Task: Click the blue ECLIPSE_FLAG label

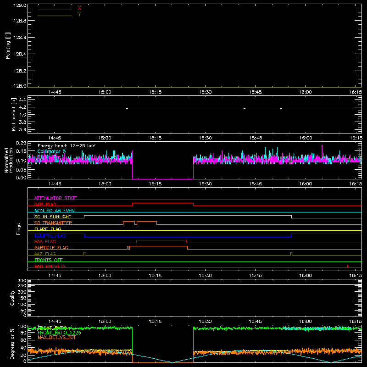Action: click(50, 235)
